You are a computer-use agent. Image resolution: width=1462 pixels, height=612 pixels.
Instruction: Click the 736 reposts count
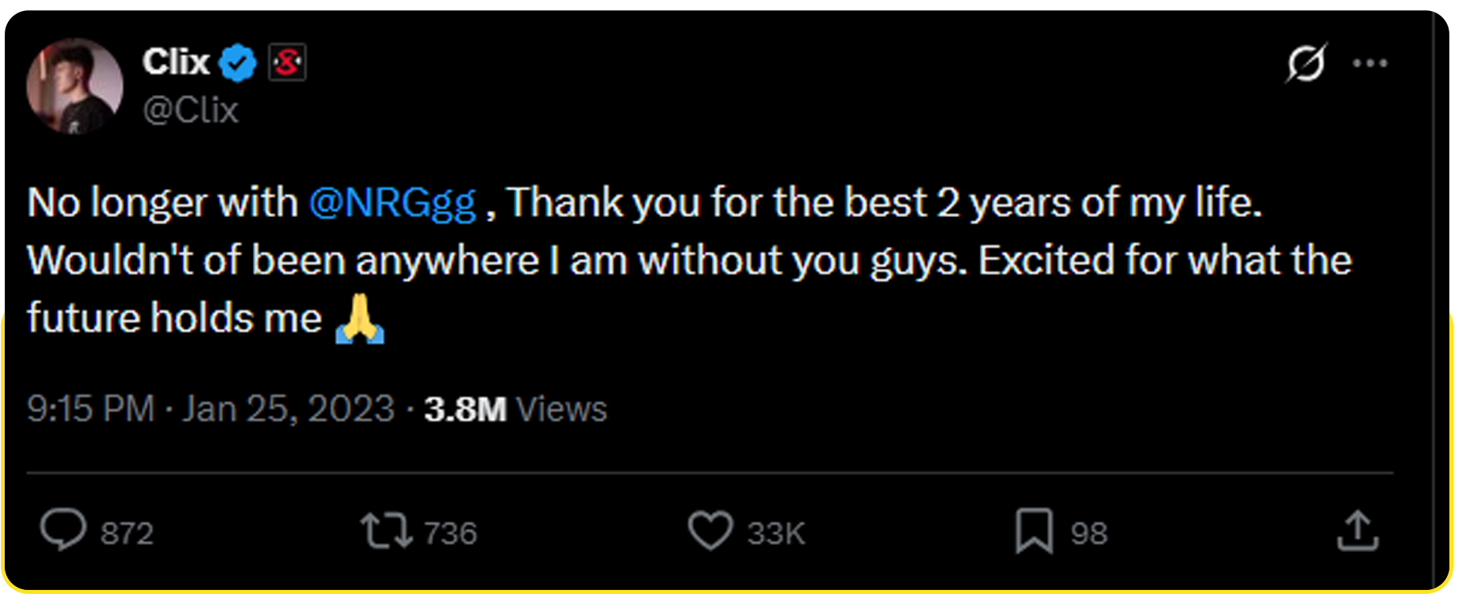451,533
